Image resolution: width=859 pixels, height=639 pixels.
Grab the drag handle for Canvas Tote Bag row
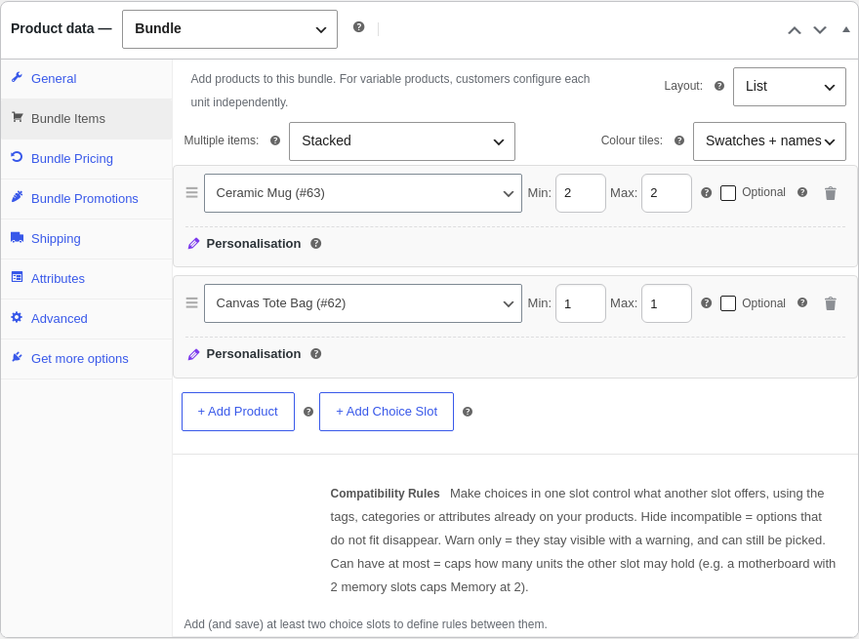(x=191, y=302)
